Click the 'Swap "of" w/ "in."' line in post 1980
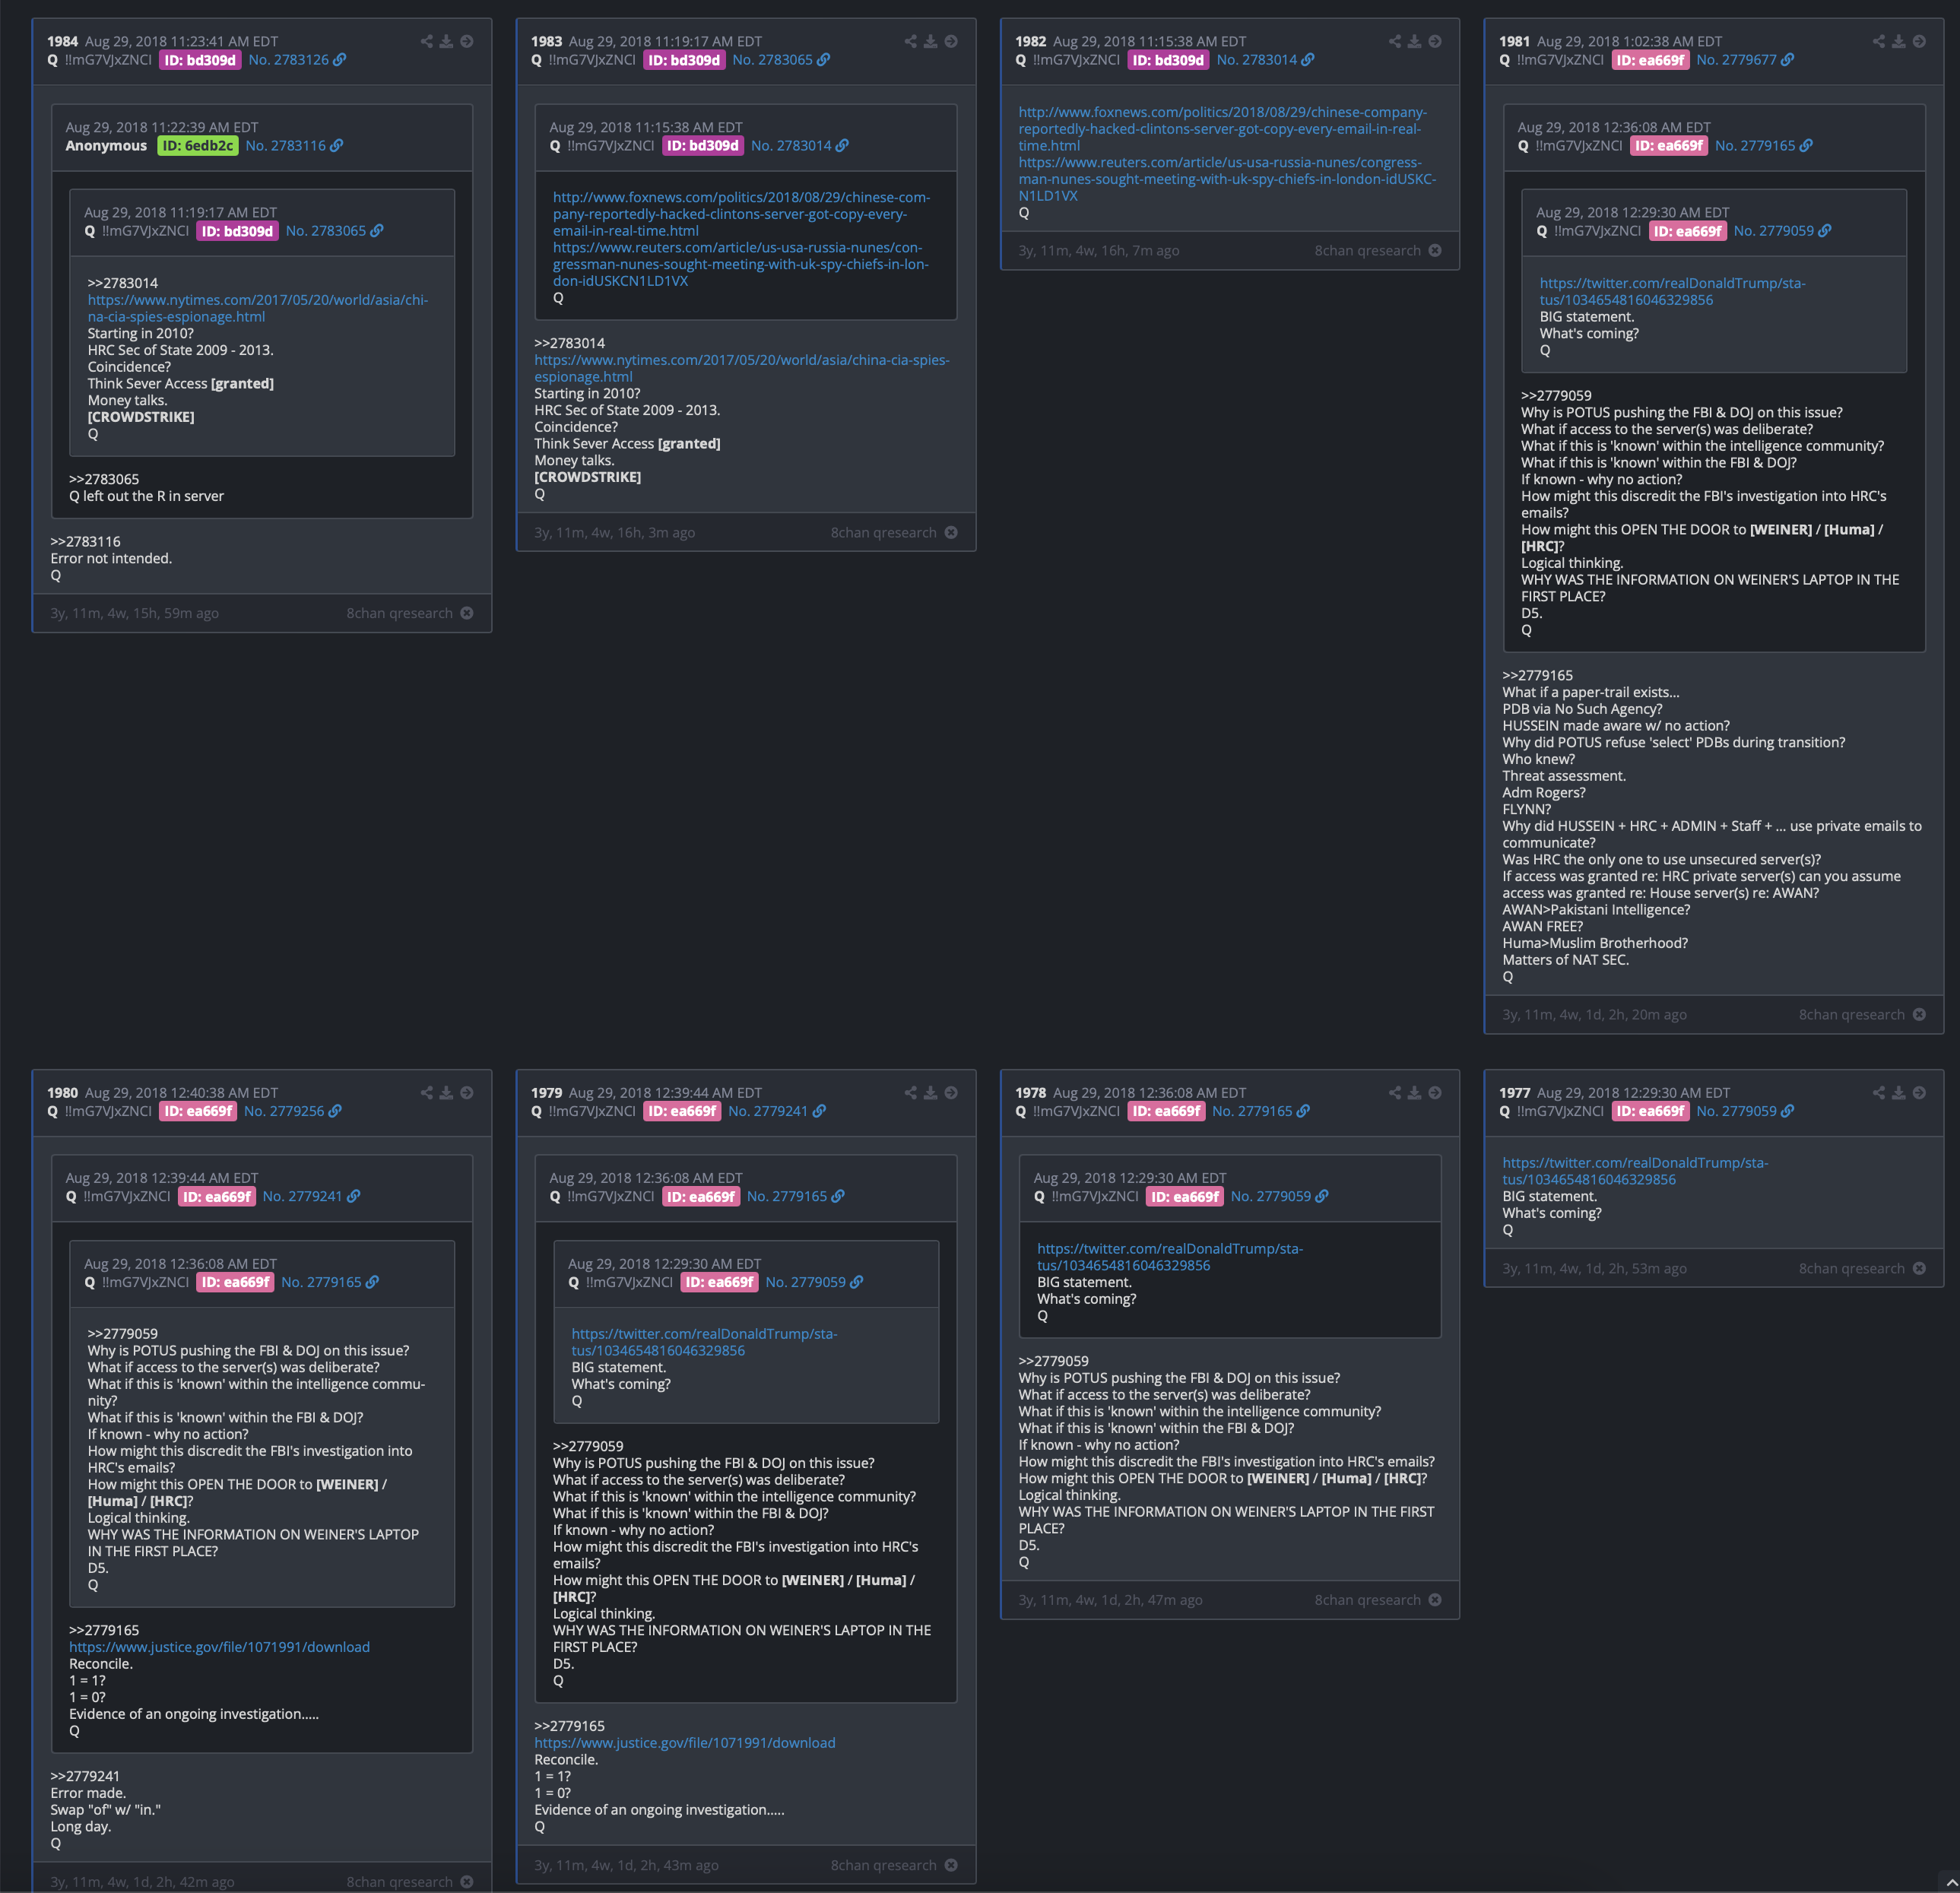Screen dimensions: 1960x1893 [x=105, y=1810]
